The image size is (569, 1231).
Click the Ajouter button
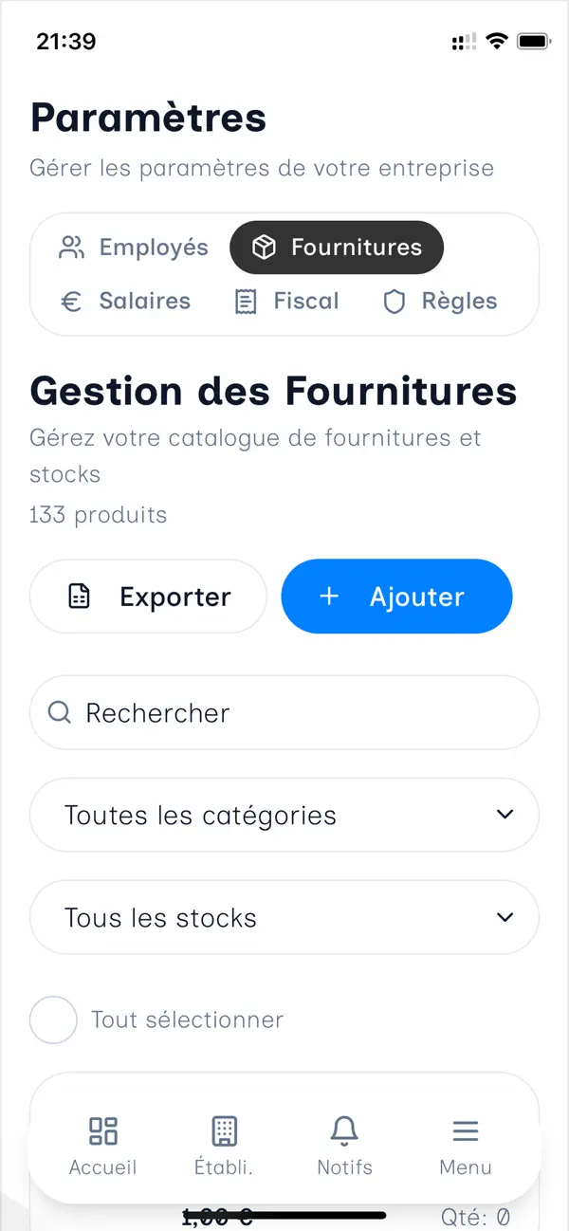[396, 597]
